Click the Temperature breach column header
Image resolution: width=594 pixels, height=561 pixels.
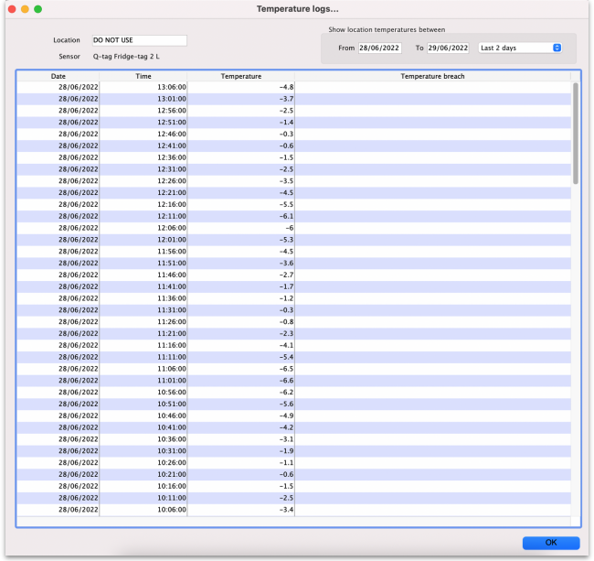pyautogui.click(x=432, y=76)
